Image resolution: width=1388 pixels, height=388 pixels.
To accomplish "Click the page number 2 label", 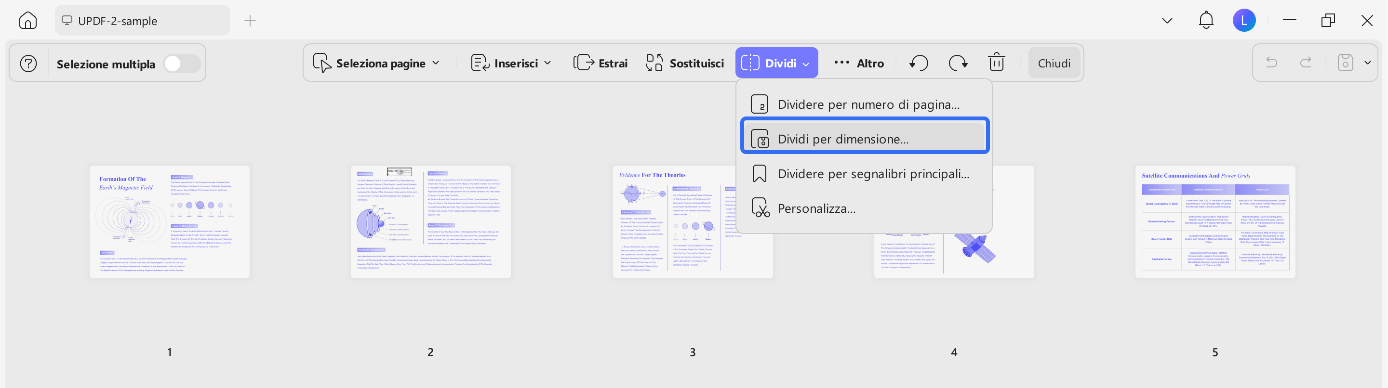I will pyautogui.click(x=430, y=352).
